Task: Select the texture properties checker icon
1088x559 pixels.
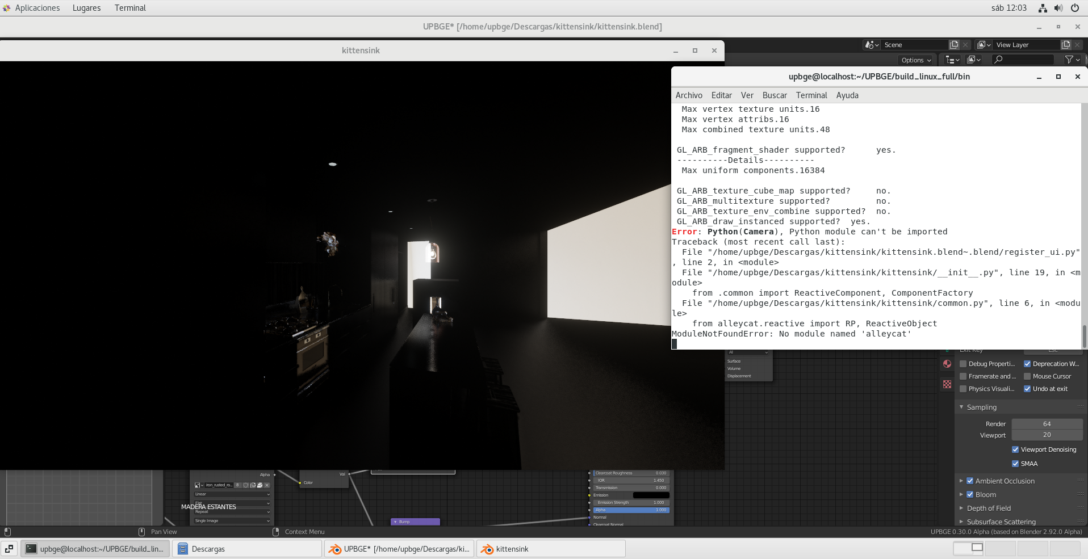Action: click(947, 384)
